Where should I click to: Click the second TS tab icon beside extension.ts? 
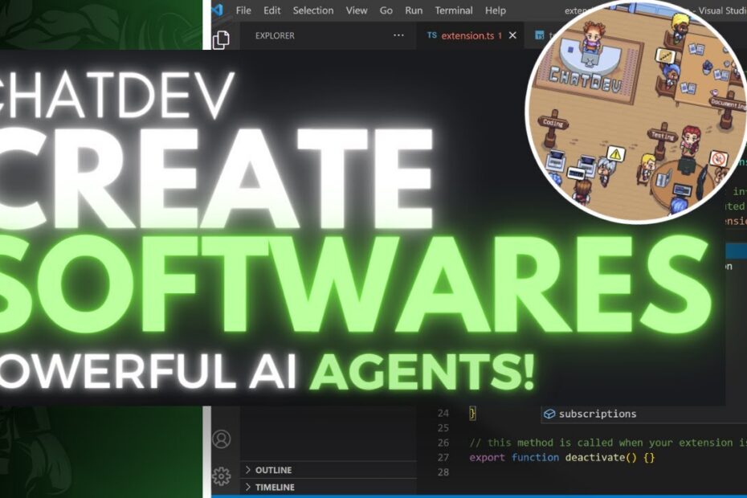point(539,35)
